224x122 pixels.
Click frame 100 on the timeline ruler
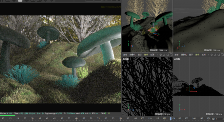click(x=135, y=118)
